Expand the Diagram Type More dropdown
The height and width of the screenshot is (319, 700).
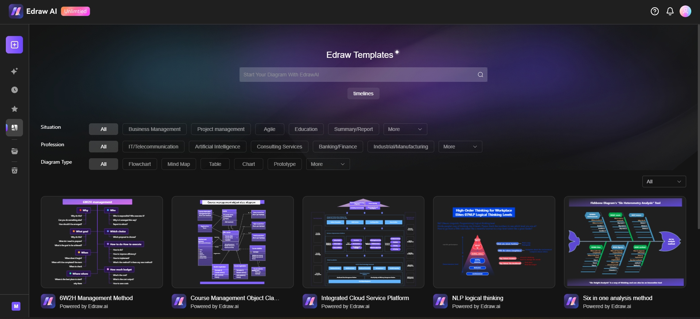(x=328, y=164)
